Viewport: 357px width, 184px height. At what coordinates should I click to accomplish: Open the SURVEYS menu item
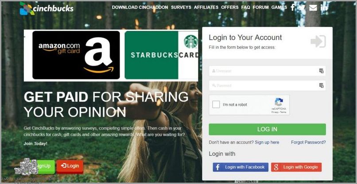tap(181, 7)
